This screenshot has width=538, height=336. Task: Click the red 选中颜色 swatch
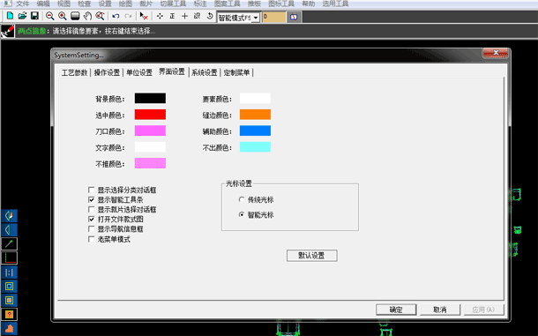pos(150,115)
